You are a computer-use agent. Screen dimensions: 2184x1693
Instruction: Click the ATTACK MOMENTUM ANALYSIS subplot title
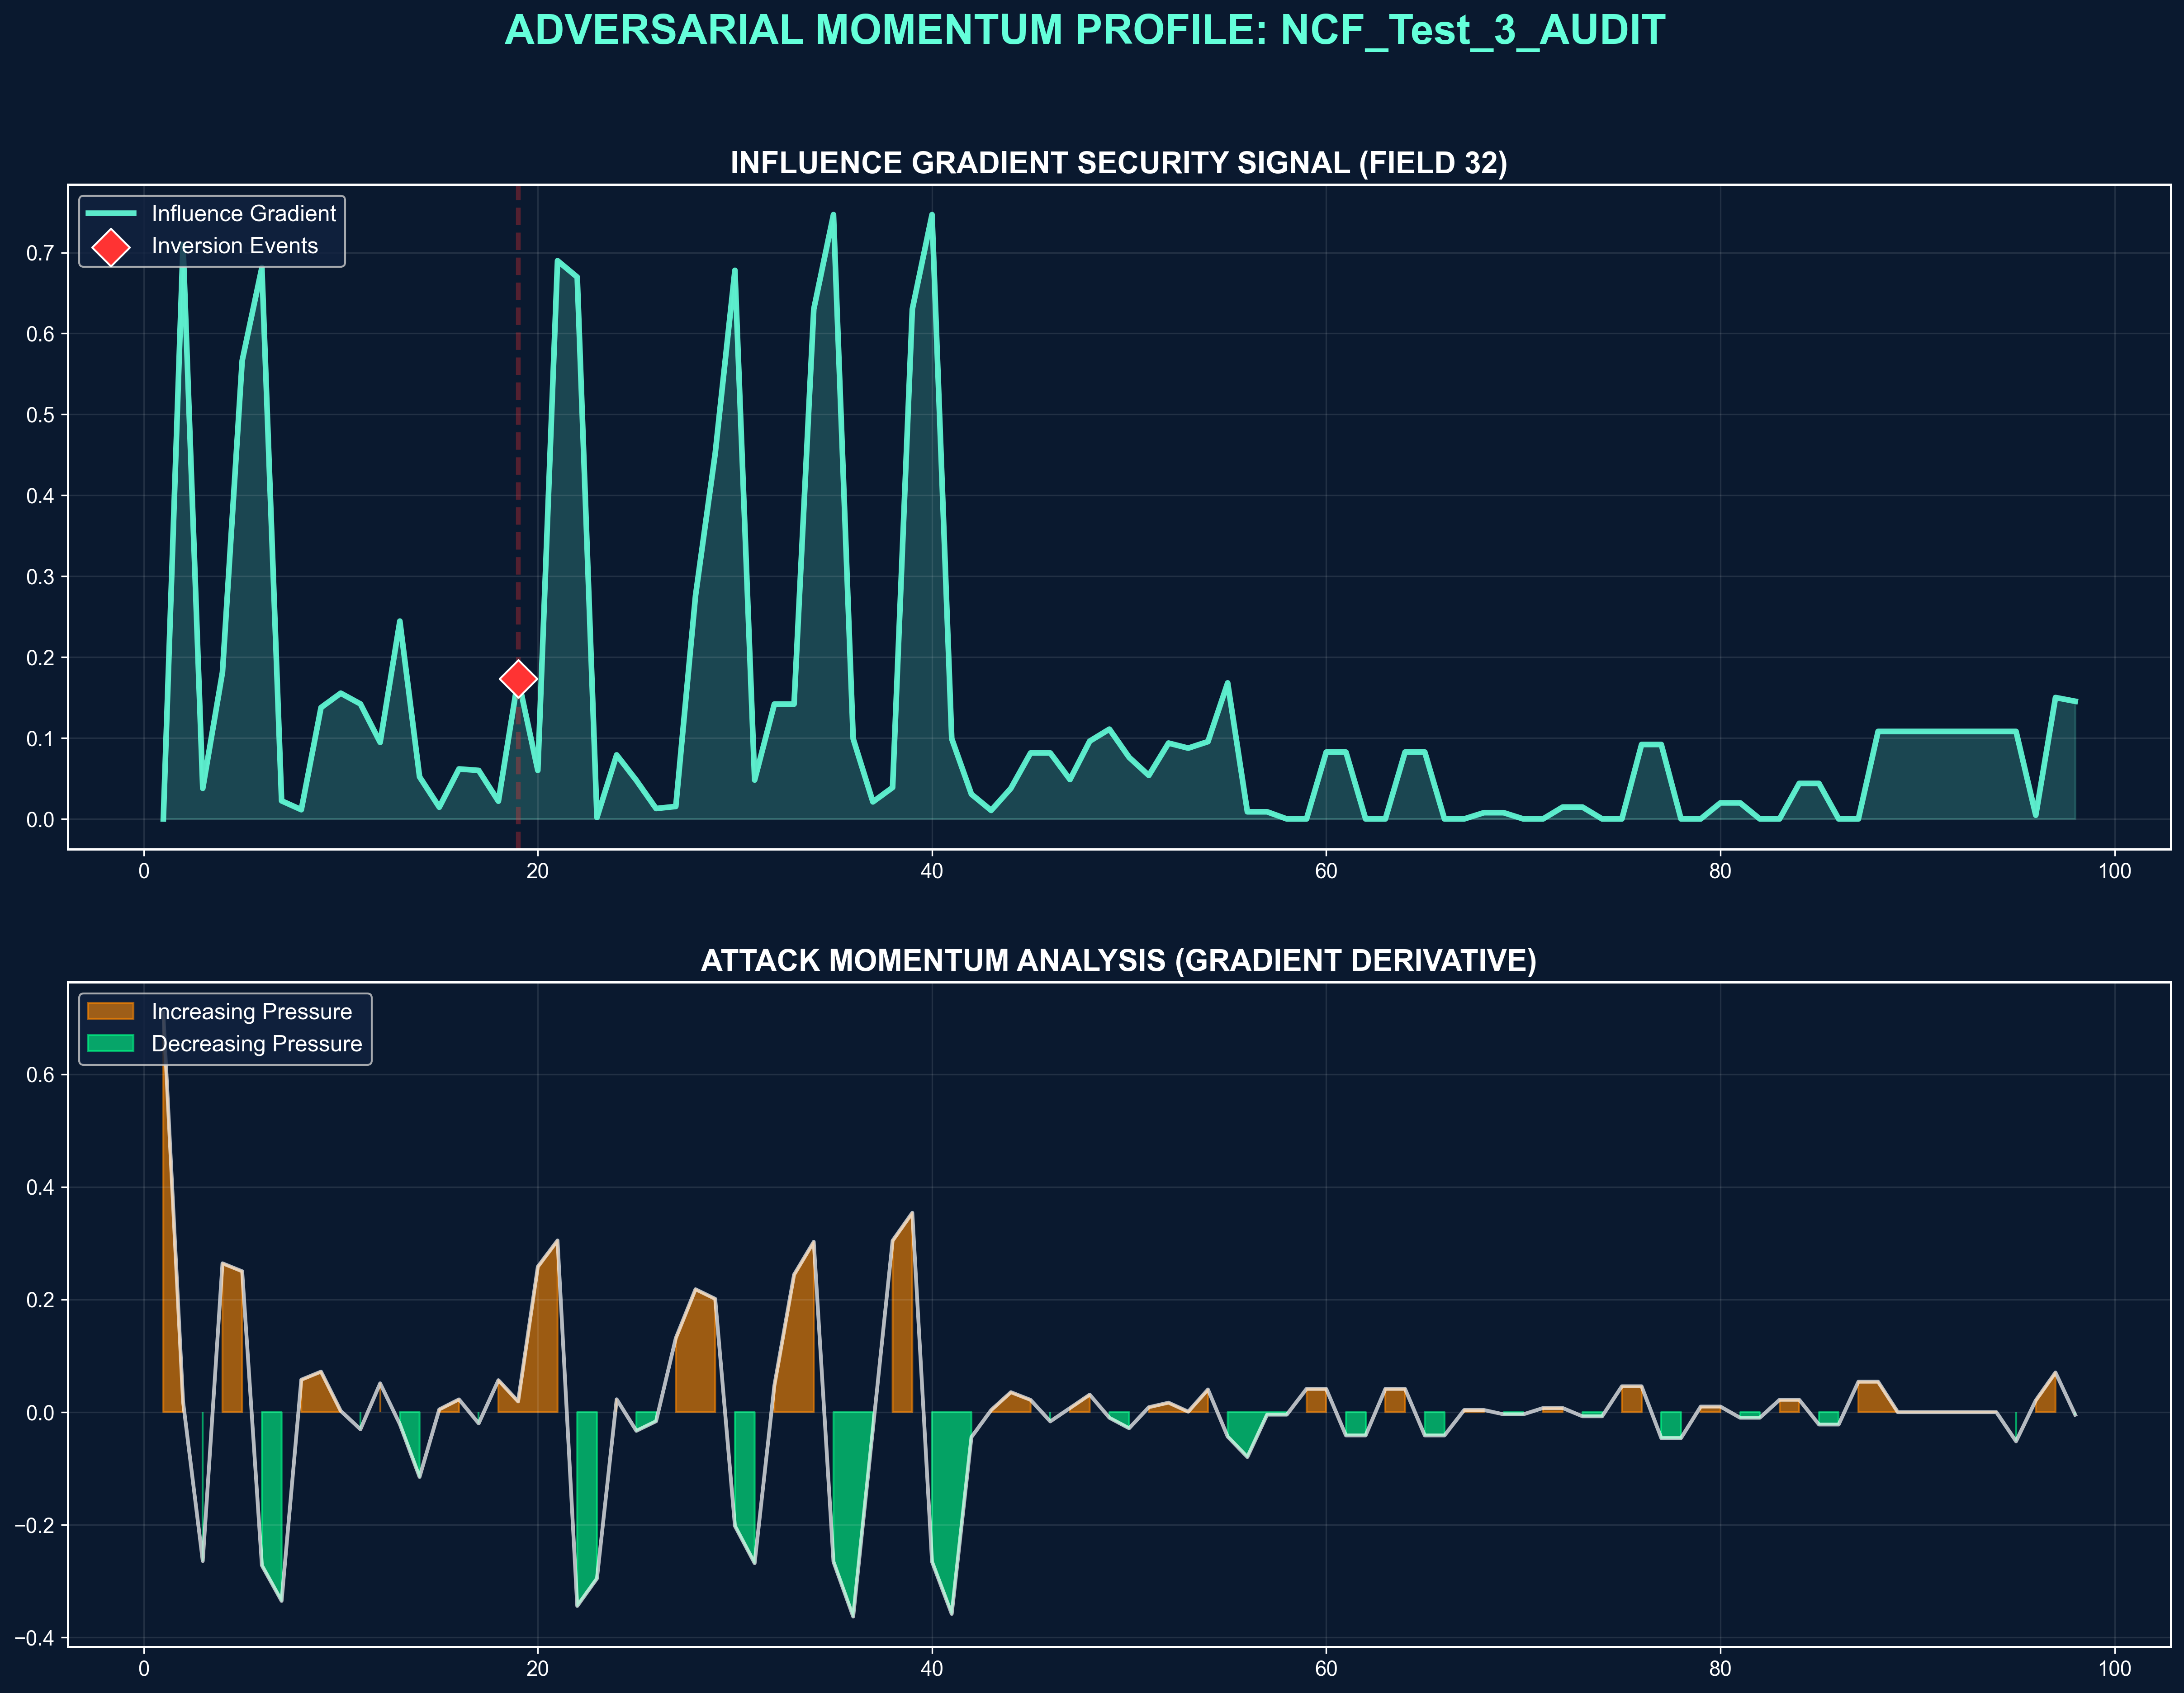point(1118,960)
